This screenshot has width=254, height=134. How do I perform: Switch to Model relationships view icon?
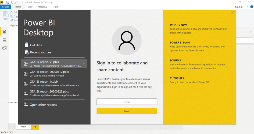pos(4,48)
